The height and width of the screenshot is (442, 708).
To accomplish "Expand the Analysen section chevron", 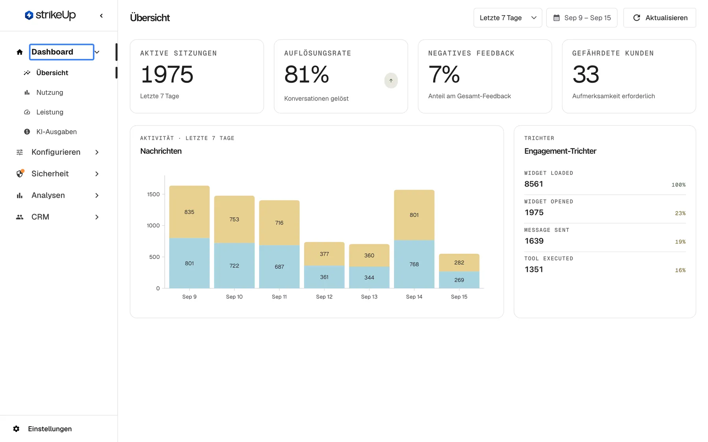I will click(97, 195).
